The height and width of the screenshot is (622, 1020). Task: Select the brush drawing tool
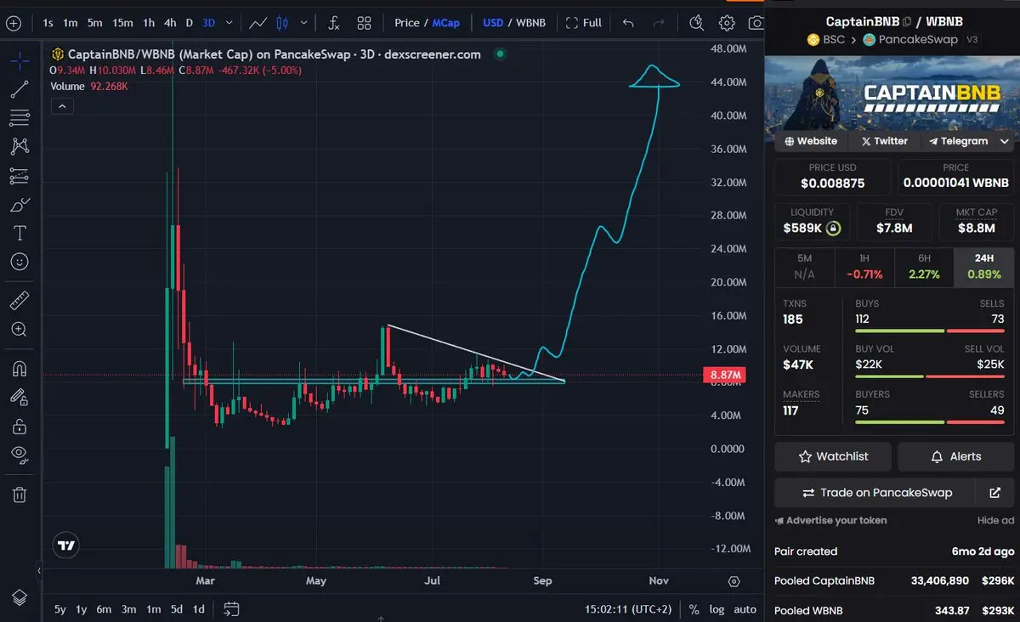pos(20,205)
